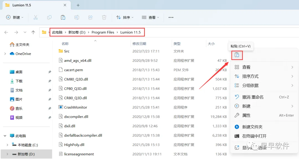
Task: Click the Share icon in toolbar
Action: [x=90, y=17]
